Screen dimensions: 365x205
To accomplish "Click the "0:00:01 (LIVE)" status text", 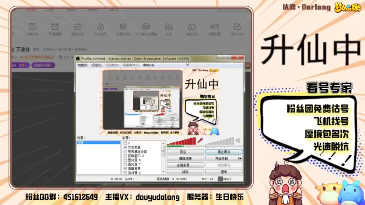I will [x=122, y=179].
